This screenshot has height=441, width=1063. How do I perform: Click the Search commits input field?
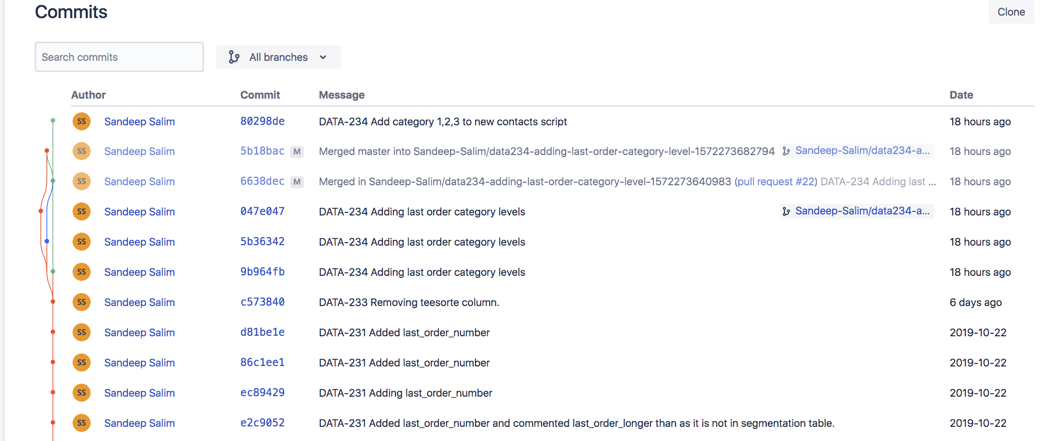tap(119, 57)
